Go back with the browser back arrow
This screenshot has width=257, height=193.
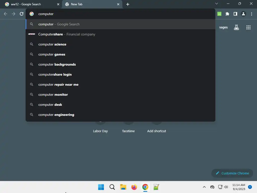tap(6, 14)
